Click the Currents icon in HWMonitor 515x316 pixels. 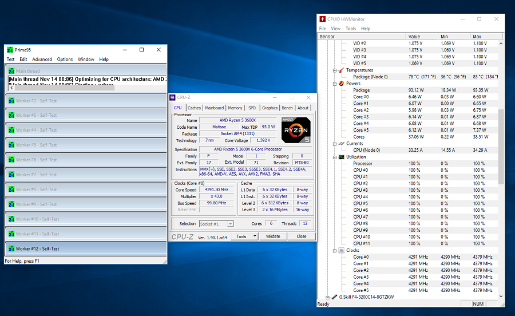pyautogui.click(x=341, y=144)
